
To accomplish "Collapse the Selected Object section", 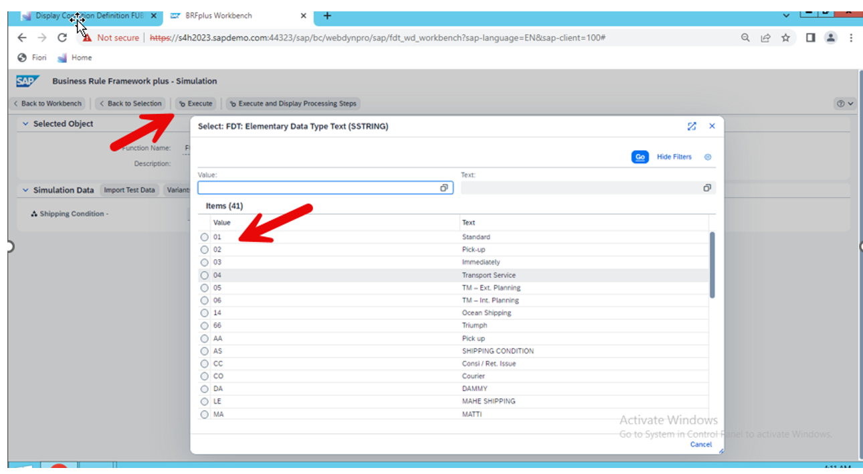I will (25, 124).
